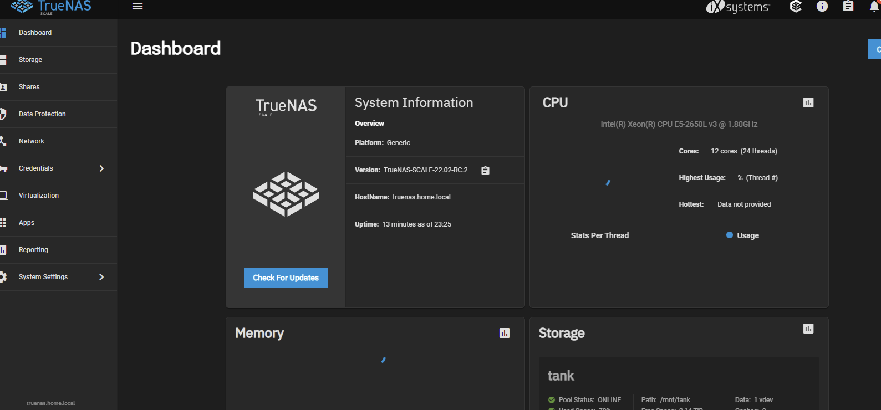This screenshot has height=410, width=881.
Task: Open Memory reports chart icon
Action: (505, 333)
